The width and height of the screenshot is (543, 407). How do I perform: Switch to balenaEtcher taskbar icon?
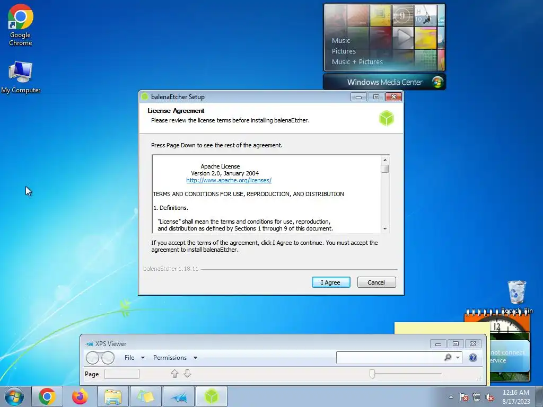pos(211,396)
